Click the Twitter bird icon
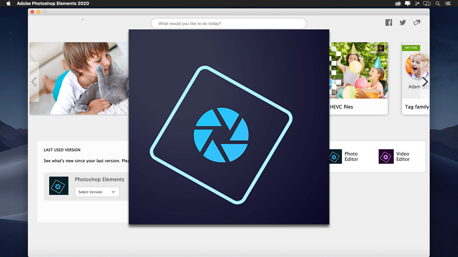458x257 pixels. (x=402, y=22)
